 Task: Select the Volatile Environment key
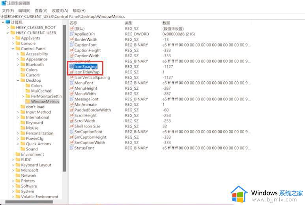(39, 197)
